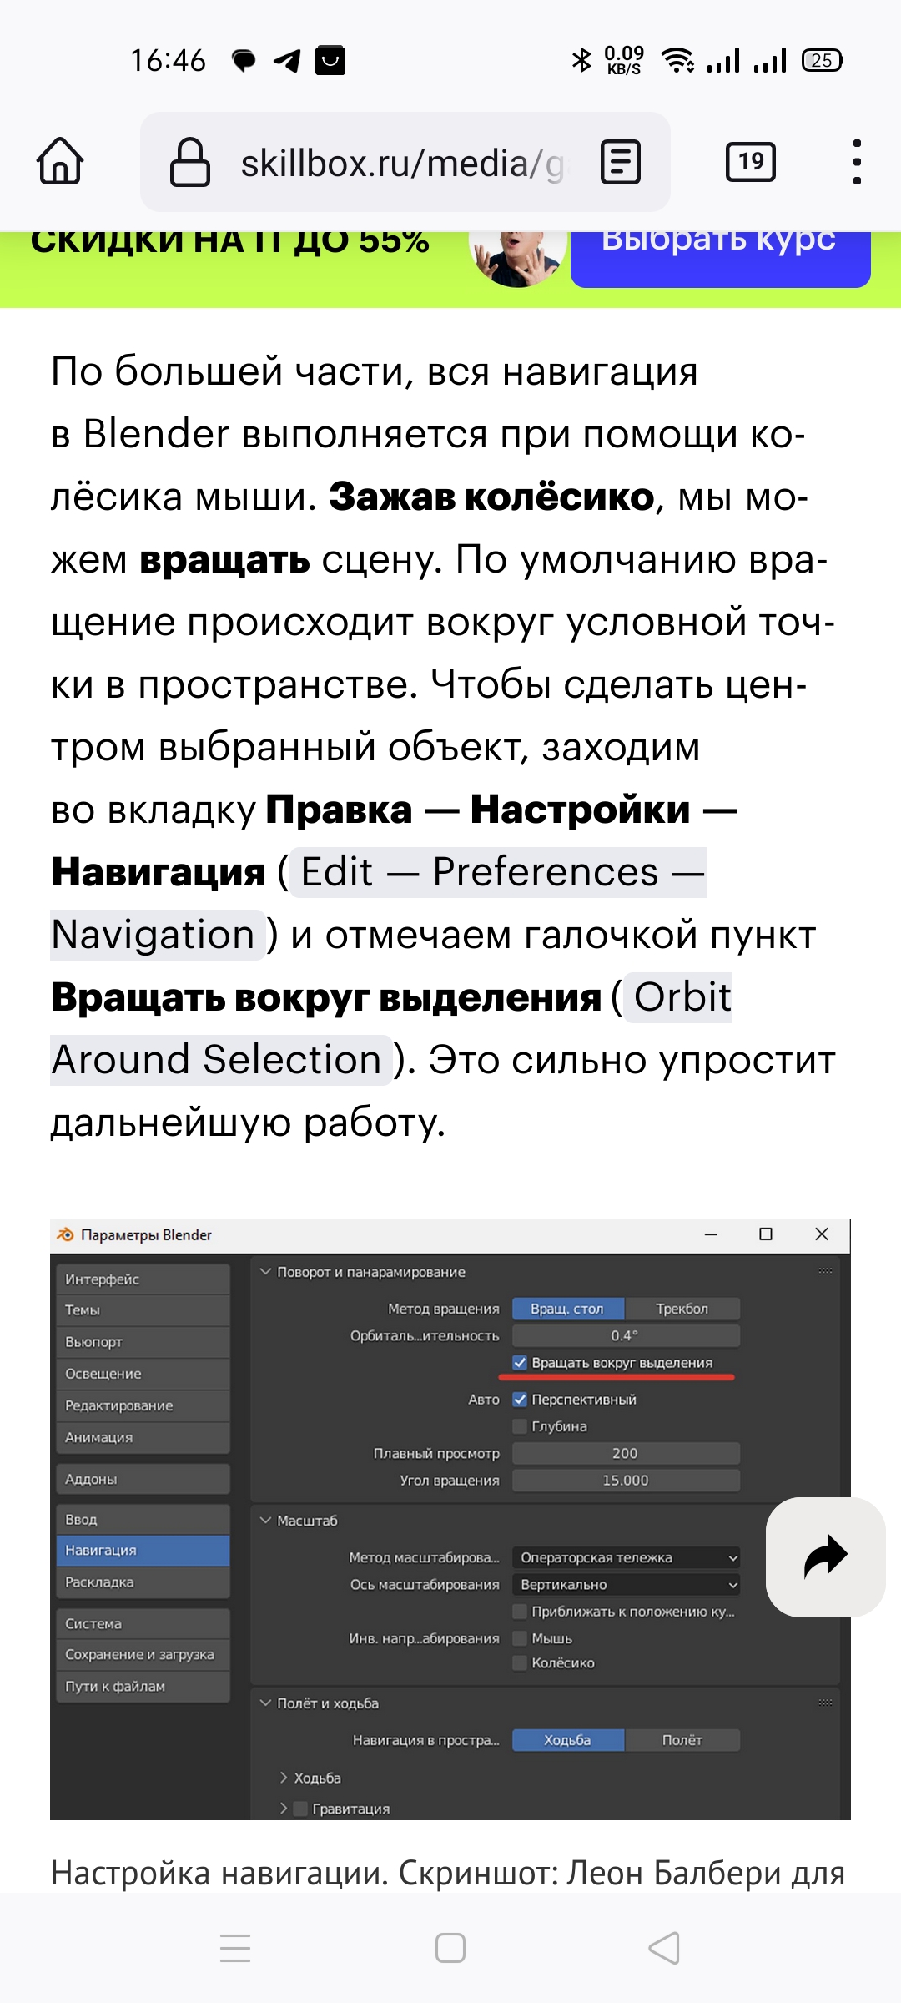Enable Приближать к положению курсора checkbox

(x=520, y=1612)
